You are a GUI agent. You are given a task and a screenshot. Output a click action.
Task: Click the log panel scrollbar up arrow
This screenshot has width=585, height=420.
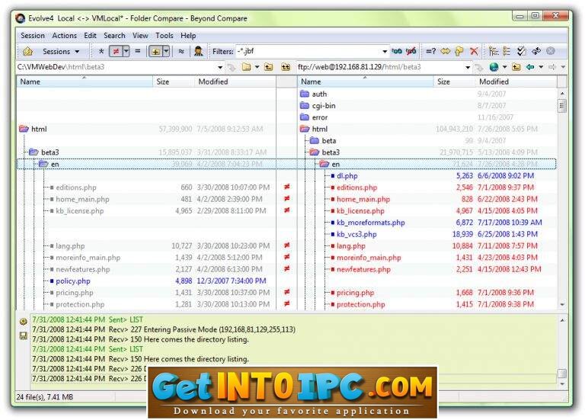pos(563,320)
